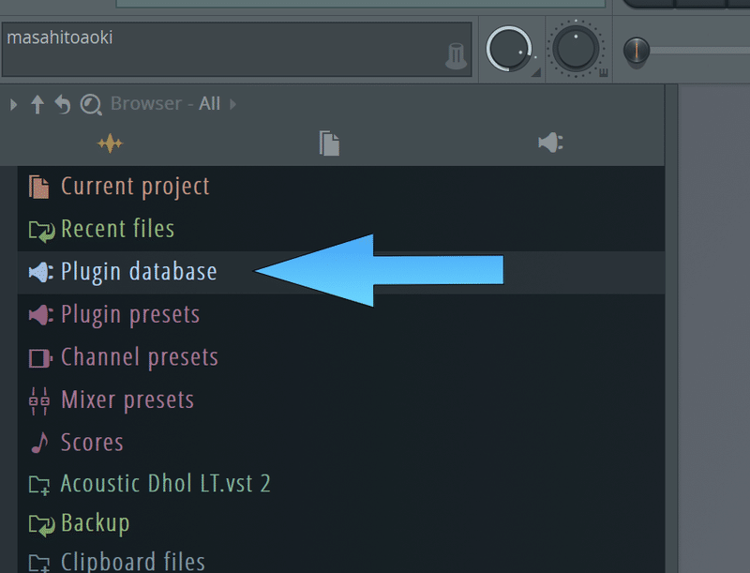Image resolution: width=750 pixels, height=573 pixels.
Task: Switch to the plugin database tab icon
Action: coord(550,143)
